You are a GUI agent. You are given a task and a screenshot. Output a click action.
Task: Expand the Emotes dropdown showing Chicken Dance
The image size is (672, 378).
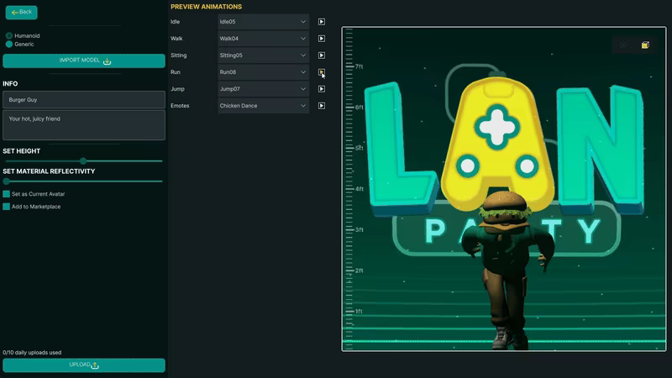pyautogui.click(x=263, y=106)
